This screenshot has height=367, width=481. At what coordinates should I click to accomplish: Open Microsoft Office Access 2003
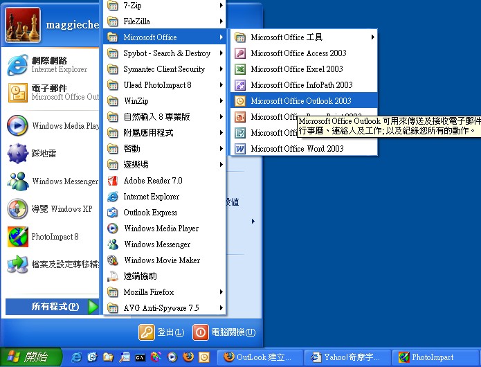pos(304,53)
